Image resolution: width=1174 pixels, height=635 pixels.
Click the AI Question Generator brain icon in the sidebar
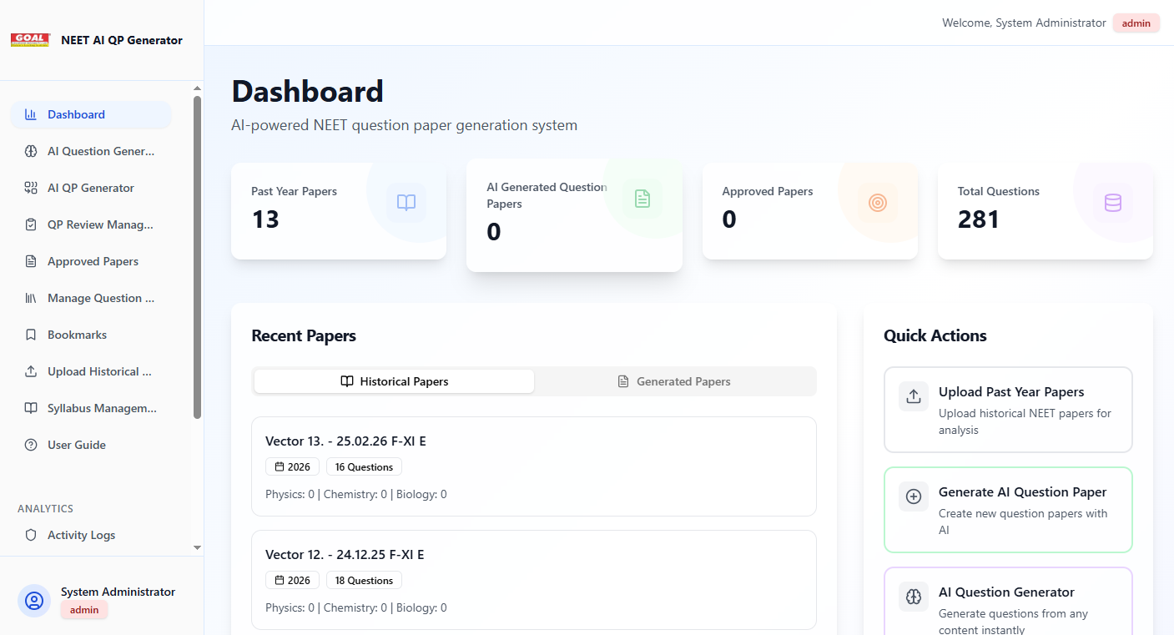click(31, 151)
